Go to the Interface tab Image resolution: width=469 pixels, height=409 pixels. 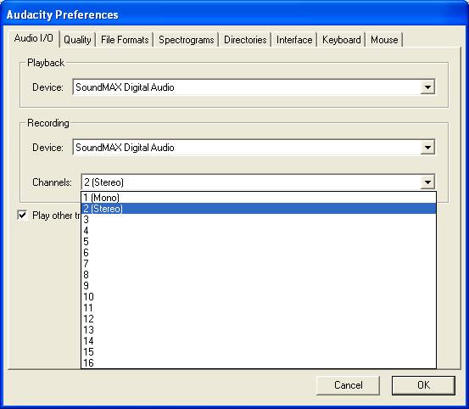pyautogui.click(x=294, y=40)
